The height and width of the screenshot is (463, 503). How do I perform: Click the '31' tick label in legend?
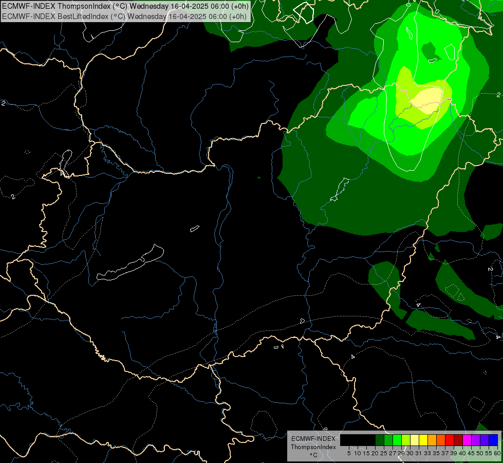point(419,453)
